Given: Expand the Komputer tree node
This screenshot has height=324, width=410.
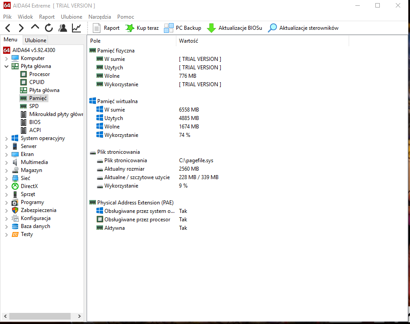Looking at the screenshot, I should point(7,58).
